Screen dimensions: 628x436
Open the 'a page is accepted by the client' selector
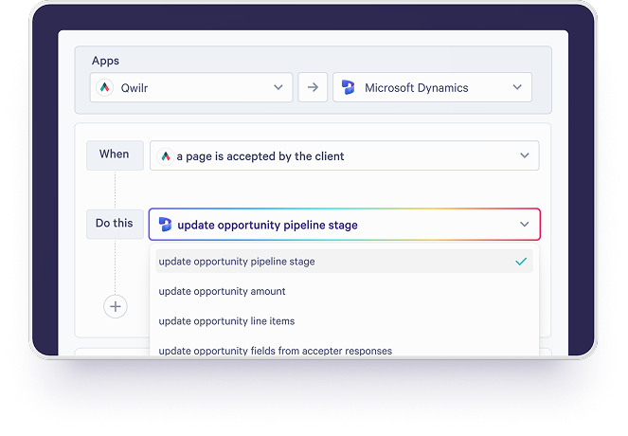click(x=345, y=155)
